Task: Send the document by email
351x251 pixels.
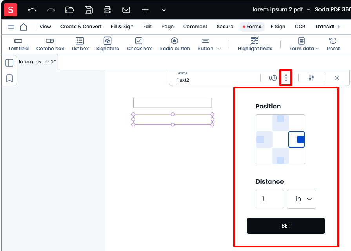Action: click(126, 10)
